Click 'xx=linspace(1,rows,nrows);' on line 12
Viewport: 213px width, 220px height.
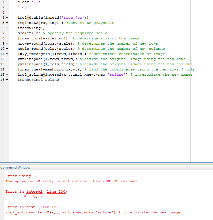point(47,59)
